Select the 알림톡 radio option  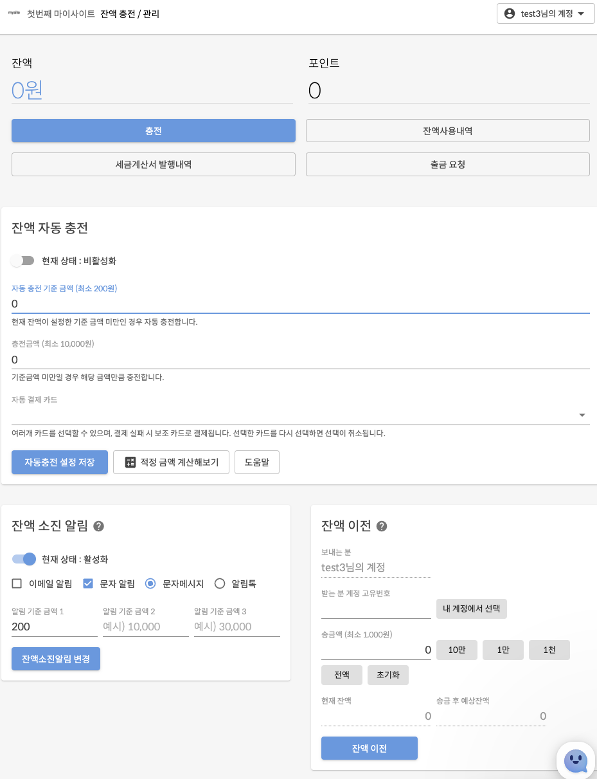click(x=220, y=583)
